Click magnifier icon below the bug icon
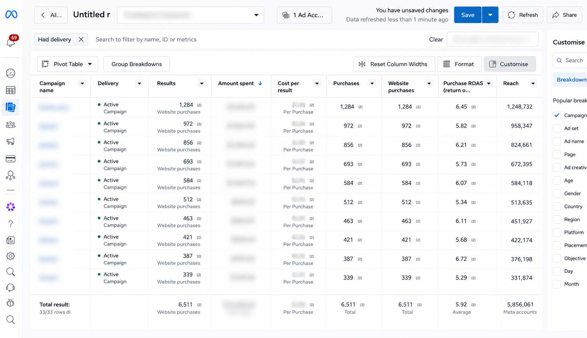Screen dimensions: 587x338 coord(11,320)
